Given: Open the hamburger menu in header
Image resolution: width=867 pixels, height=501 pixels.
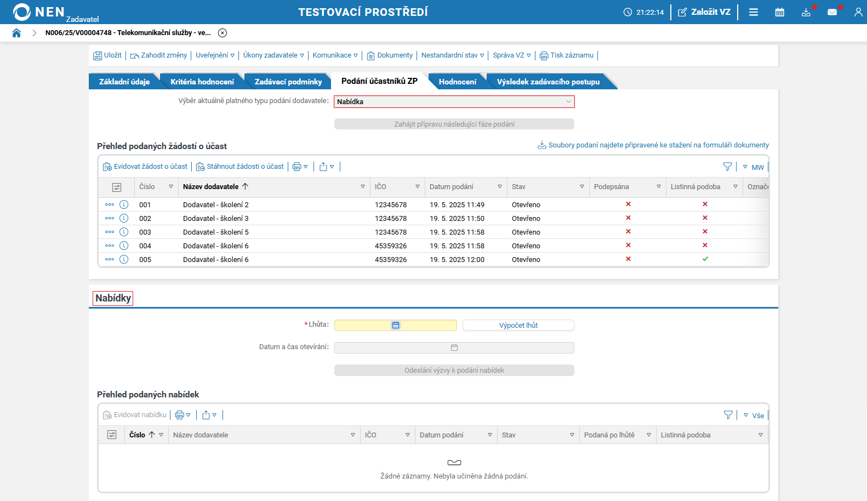Looking at the screenshot, I should (754, 12).
